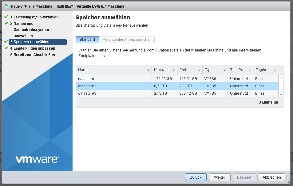Image resolution: width=293 pixels, height=186 pixels.
Task: Select the Persistenter Arbeitsspeicher tab
Action: click(x=127, y=40)
